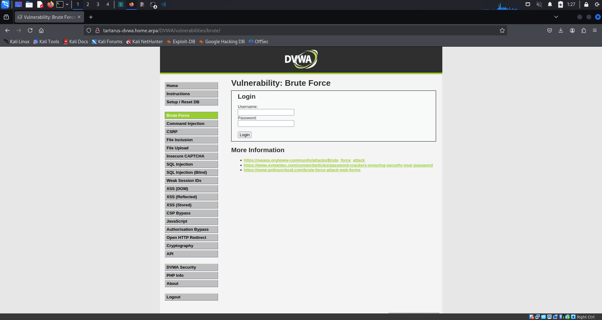Reload the current page
The image size is (602, 320).
click(x=30, y=30)
